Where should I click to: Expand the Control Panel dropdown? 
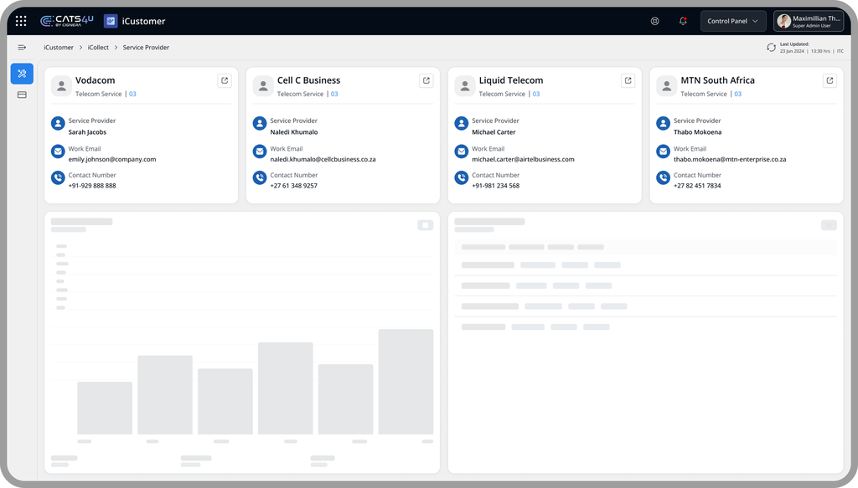[733, 21]
